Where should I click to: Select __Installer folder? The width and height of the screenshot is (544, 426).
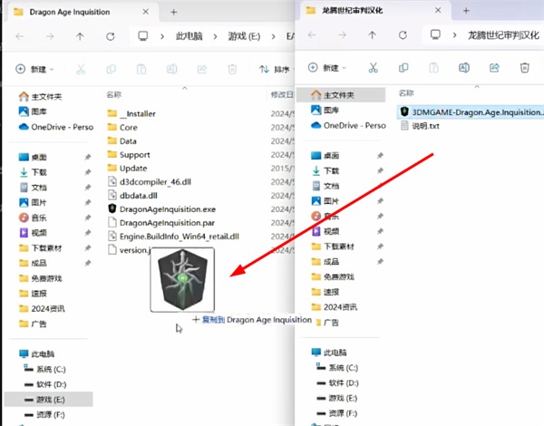tap(131, 114)
